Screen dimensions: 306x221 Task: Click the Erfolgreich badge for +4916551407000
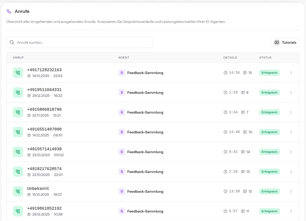269,132
